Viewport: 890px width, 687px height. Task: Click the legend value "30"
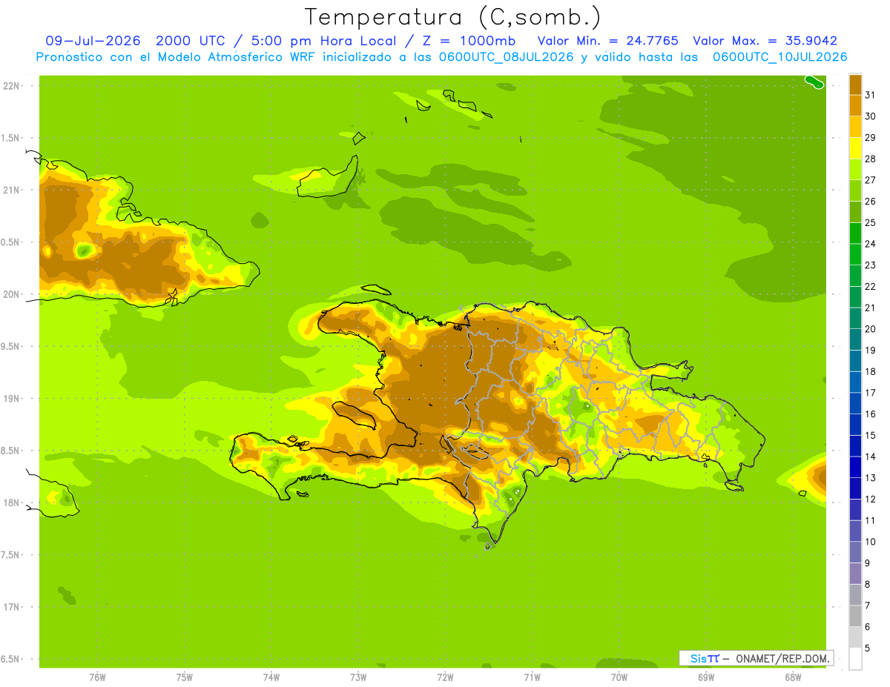(870, 116)
